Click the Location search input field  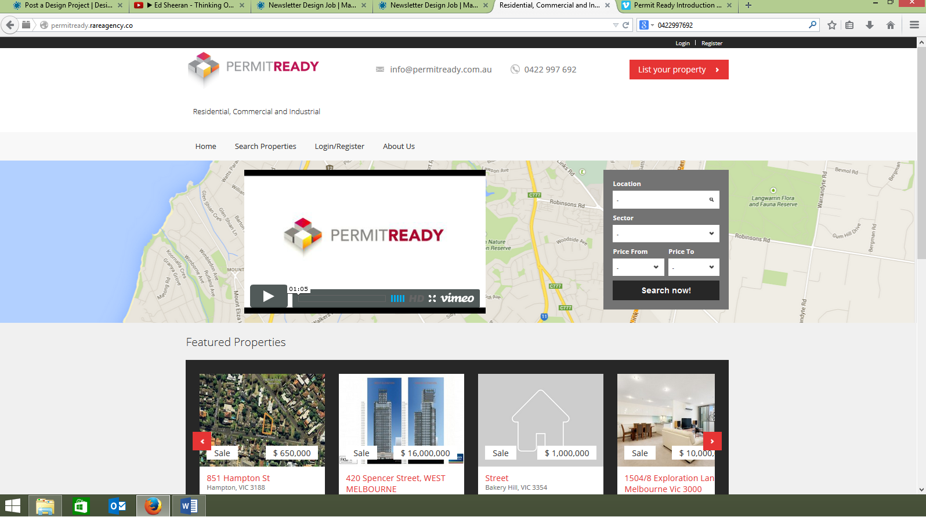659,200
